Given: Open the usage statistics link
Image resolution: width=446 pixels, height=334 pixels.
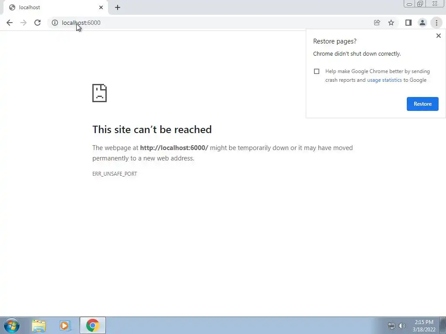Looking at the screenshot, I should click(384, 80).
